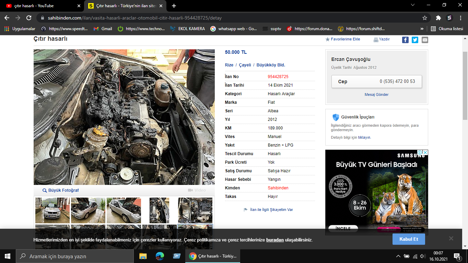The width and height of the screenshot is (468, 263).
Task: Open the EKOL KAMERA bookmark
Action: pos(187,29)
